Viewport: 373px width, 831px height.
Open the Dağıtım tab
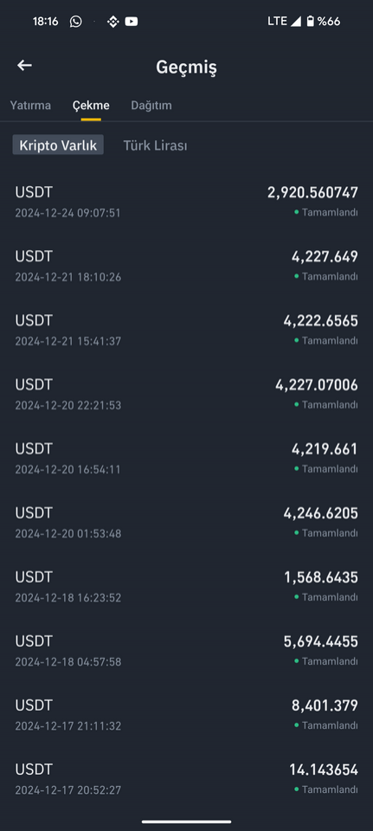(x=151, y=105)
